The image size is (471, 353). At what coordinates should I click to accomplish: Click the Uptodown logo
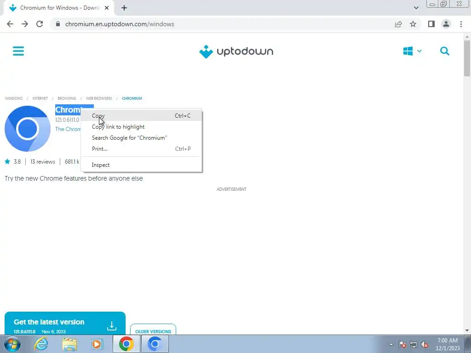236,51
